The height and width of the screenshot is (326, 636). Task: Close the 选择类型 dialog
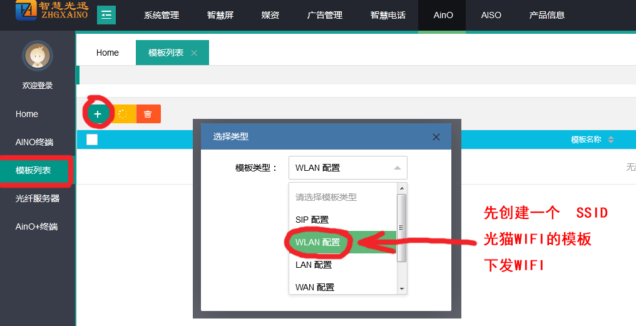(x=436, y=136)
